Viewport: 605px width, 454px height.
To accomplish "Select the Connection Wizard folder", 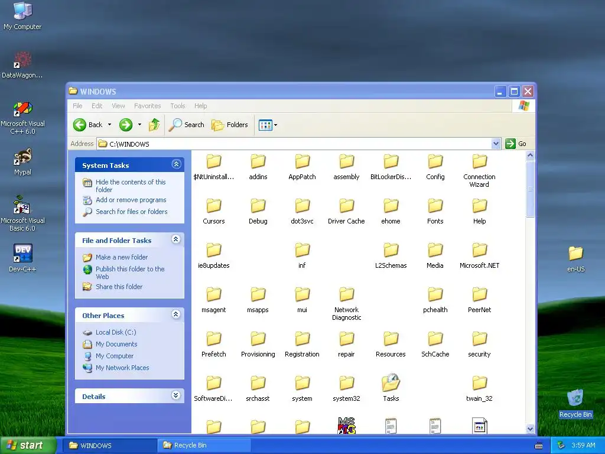I will pos(480,171).
